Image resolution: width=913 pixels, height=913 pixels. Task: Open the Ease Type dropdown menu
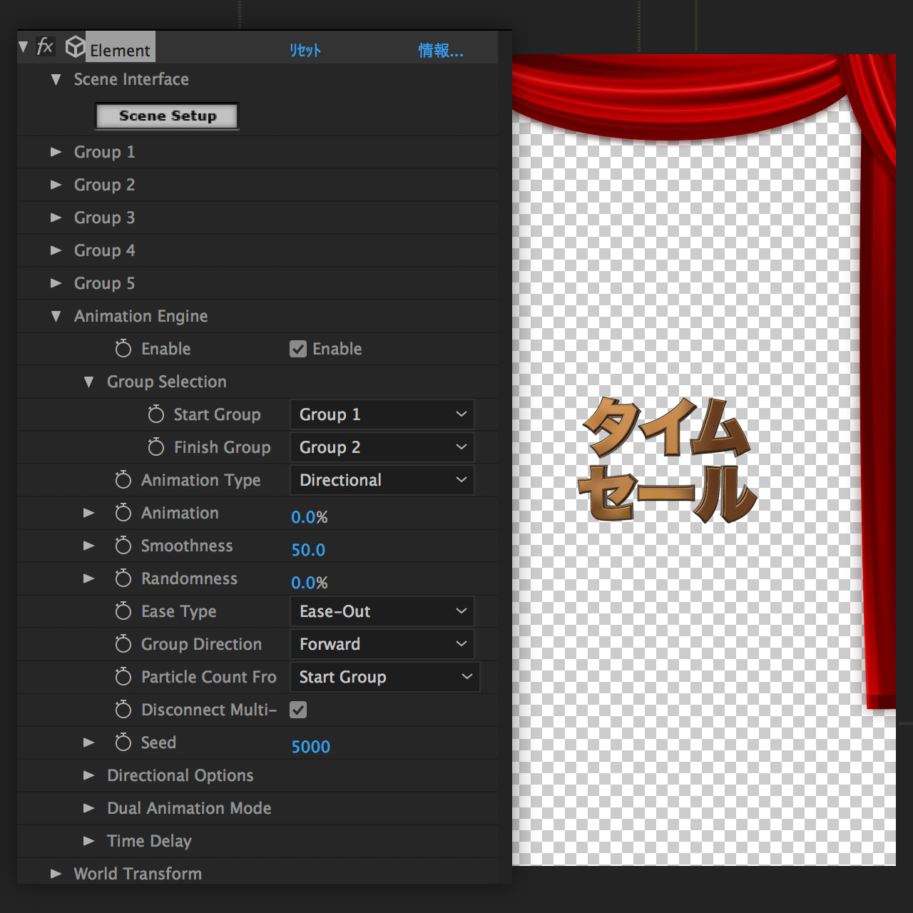(382, 611)
